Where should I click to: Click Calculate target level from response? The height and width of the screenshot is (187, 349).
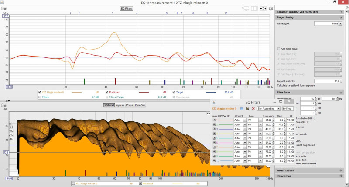click(x=296, y=85)
